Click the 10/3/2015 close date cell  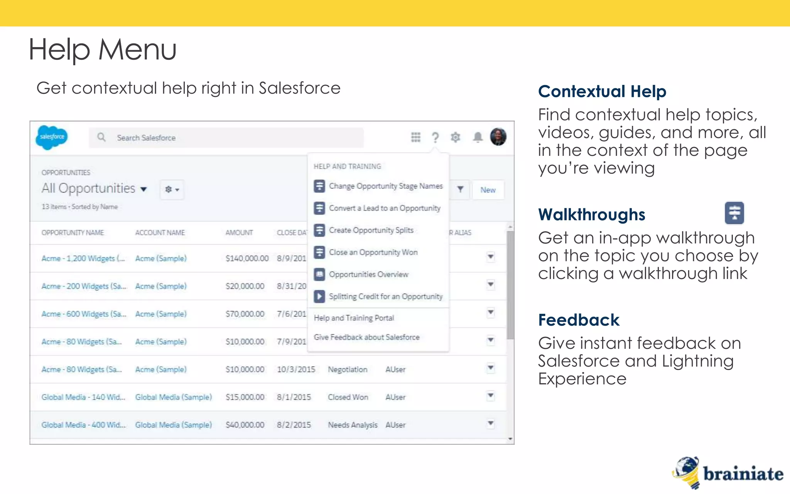[296, 369]
